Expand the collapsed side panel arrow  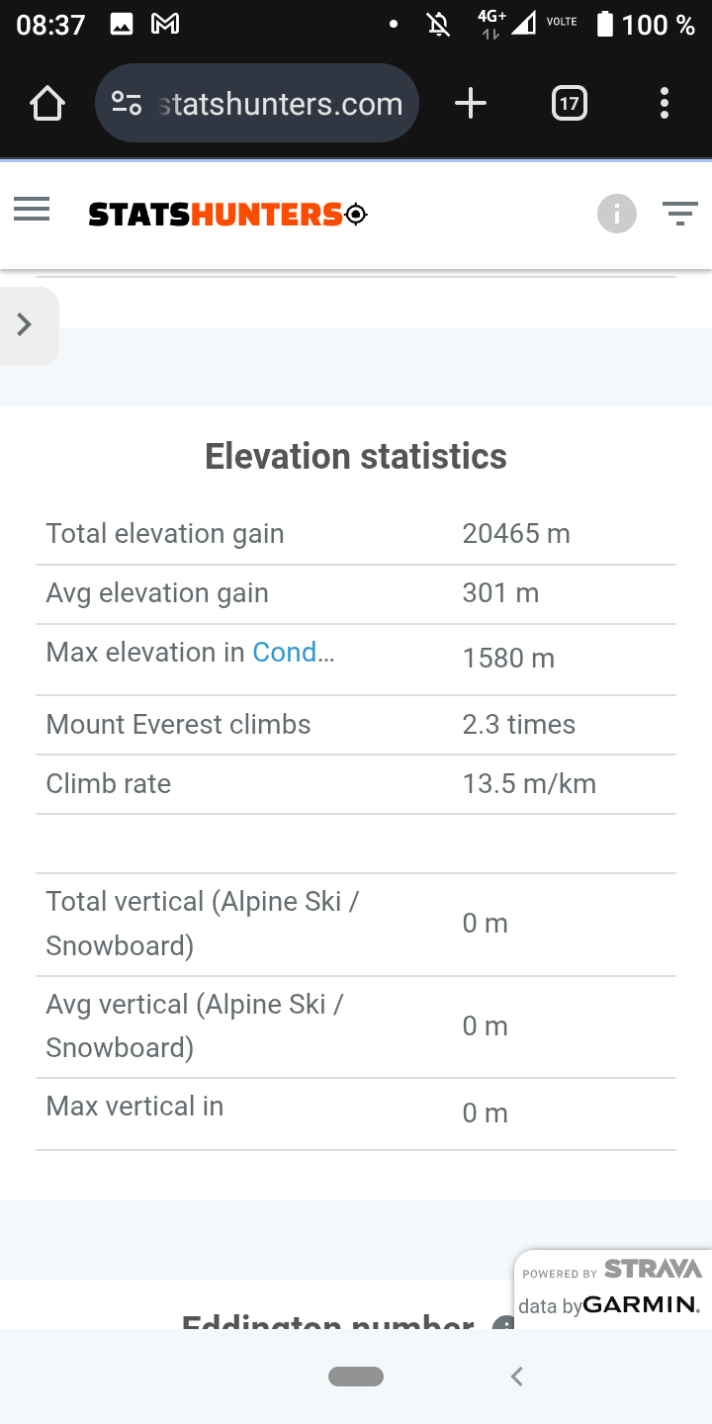pyautogui.click(x=26, y=324)
